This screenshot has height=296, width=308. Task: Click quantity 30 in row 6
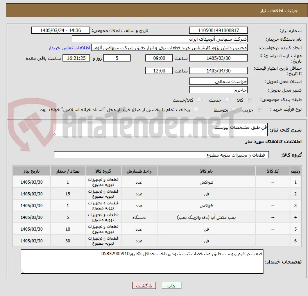(x=68, y=241)
